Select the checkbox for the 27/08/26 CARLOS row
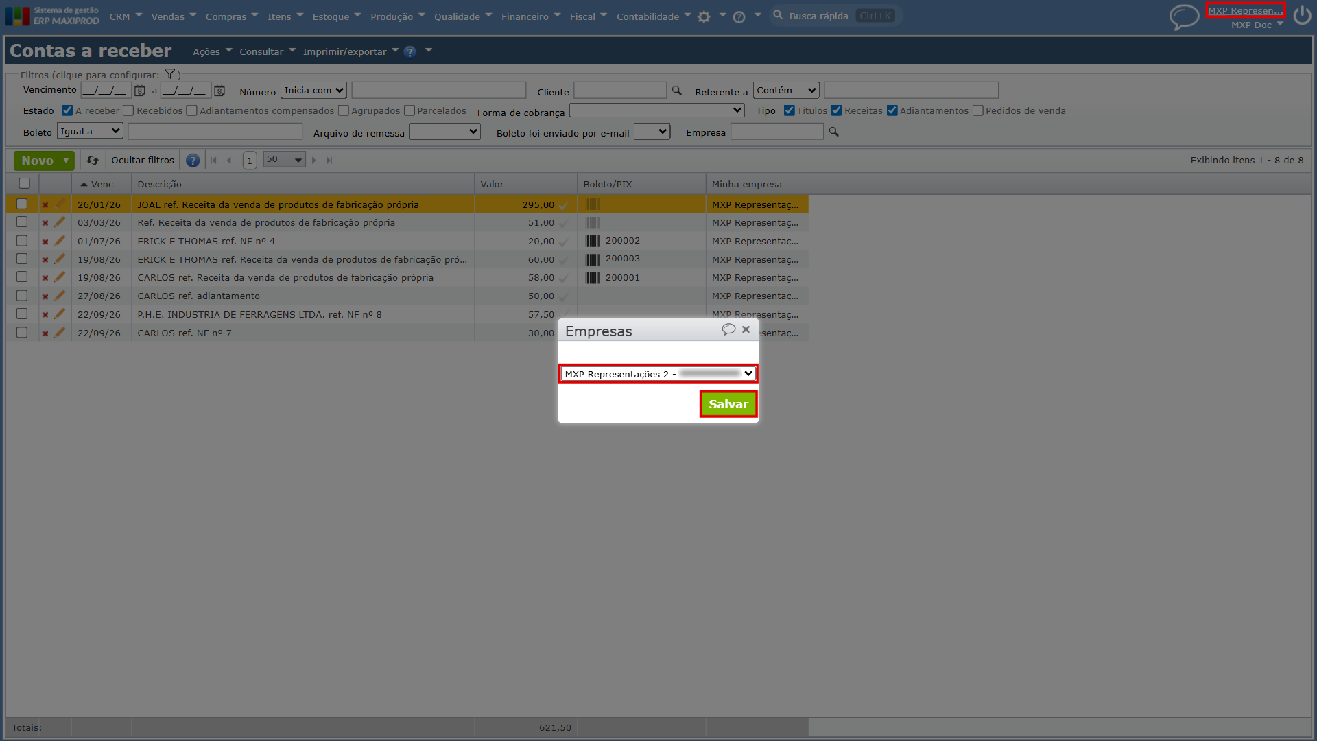The width and height of the screenshot is (1317, 741). (x=22, y=296)
